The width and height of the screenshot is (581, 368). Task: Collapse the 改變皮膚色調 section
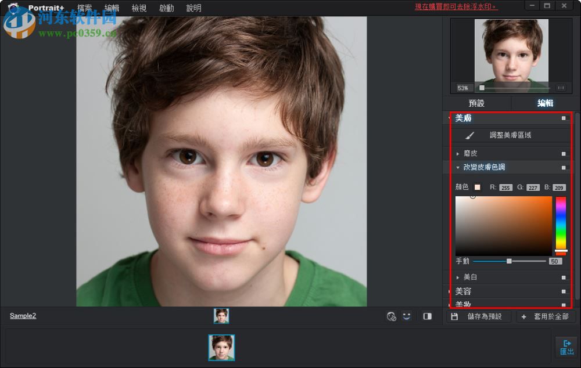(x=458, y=167)
